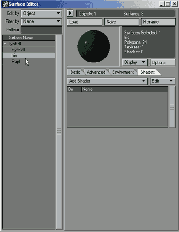
Task: Click the Save button
Action: pyautogui.click(x=121, y=22)
